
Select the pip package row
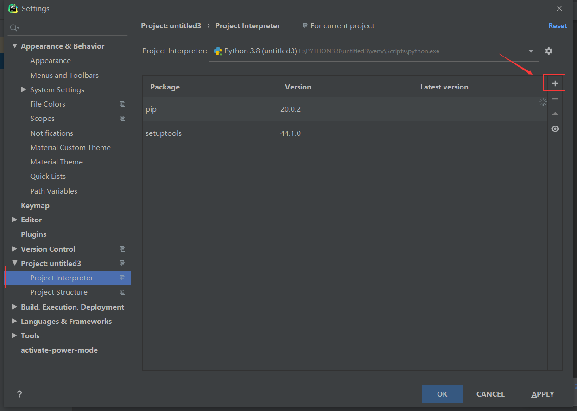(x=345, y=109)
